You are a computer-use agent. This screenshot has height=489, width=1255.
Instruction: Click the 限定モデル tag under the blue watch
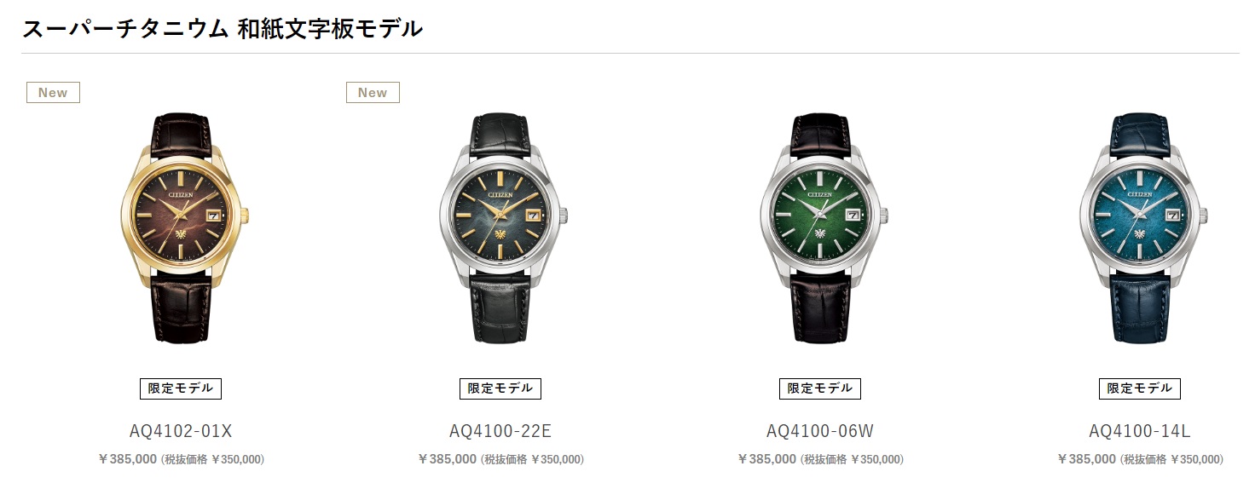[x=1140, y=388]
